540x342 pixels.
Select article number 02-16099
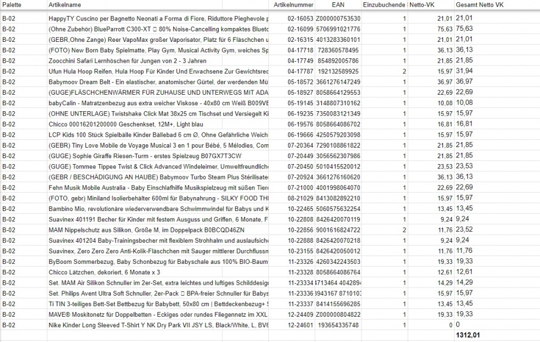tap(300, 29)
